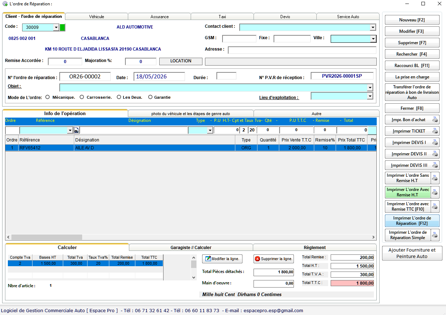Switch to the Véhicule tab
The image size is (446, 315).
96,17
